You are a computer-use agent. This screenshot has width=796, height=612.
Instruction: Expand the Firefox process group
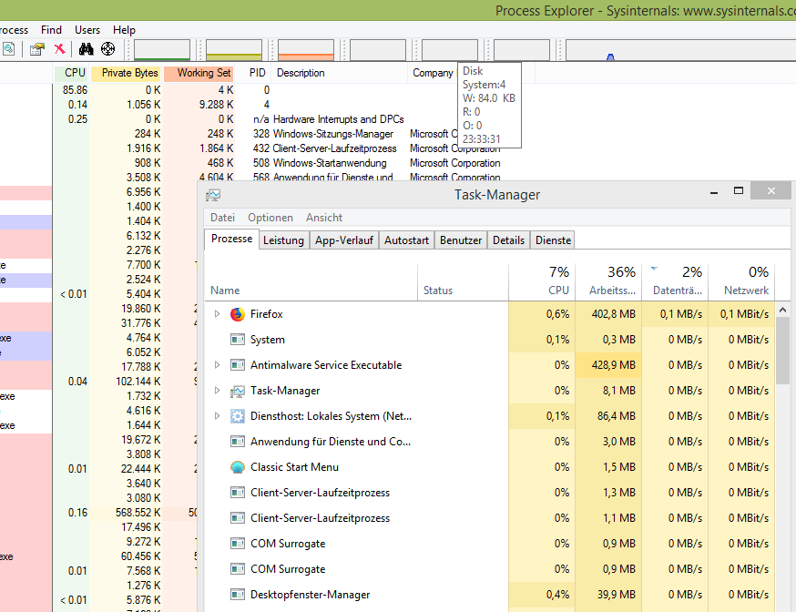pos(218,314)
